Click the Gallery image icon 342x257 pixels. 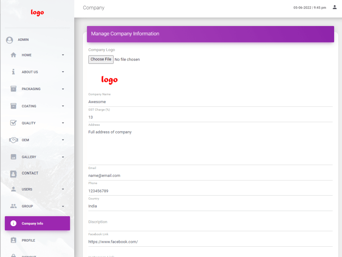tap(14, 157)
